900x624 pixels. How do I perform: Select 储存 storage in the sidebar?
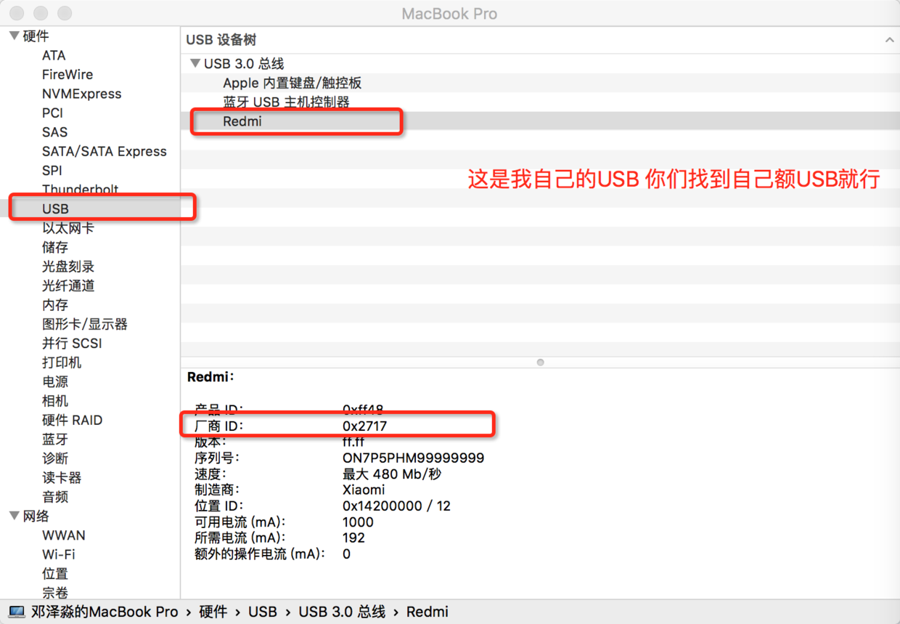55,247
